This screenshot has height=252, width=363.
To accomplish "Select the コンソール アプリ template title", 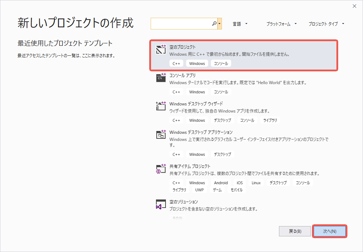I will click(182, 75).
